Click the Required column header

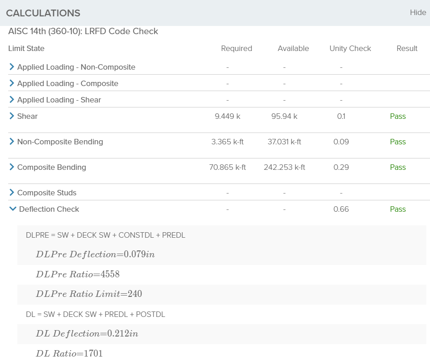pyautogui.click(x=236, y=48)
